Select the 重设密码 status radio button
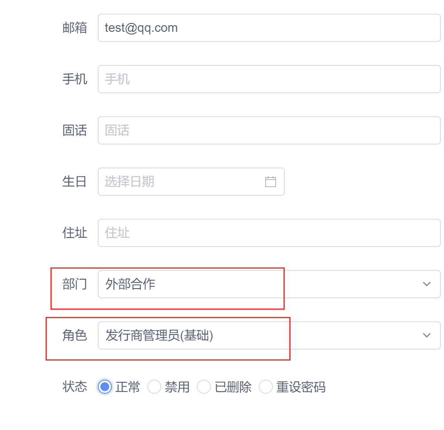Viewport: 444px width, 430px height. (266, 387)
